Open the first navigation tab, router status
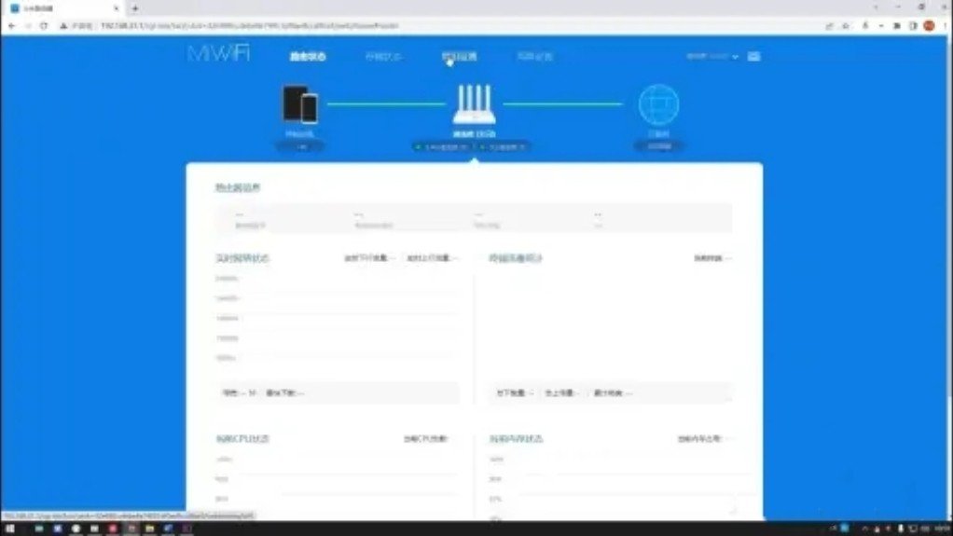The width and height of the screenshot is (953, 536). pos(308,57)
